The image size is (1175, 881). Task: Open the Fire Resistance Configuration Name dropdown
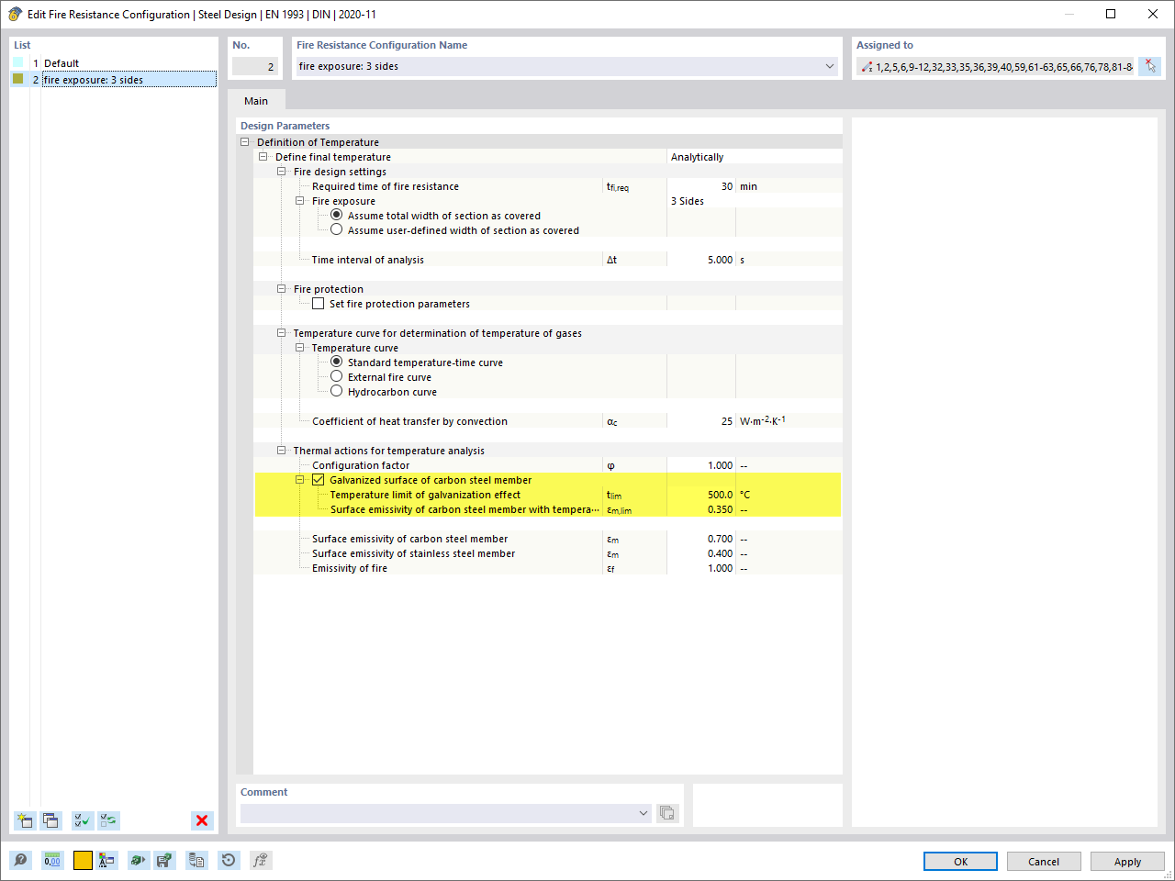pyautogui.click(x=829, y=66)
